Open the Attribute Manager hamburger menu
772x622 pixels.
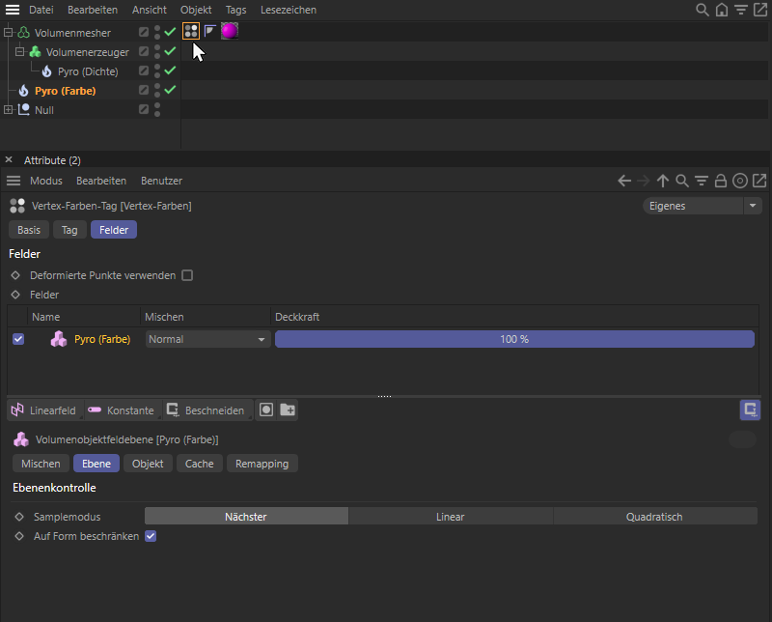tap(14, 181)
